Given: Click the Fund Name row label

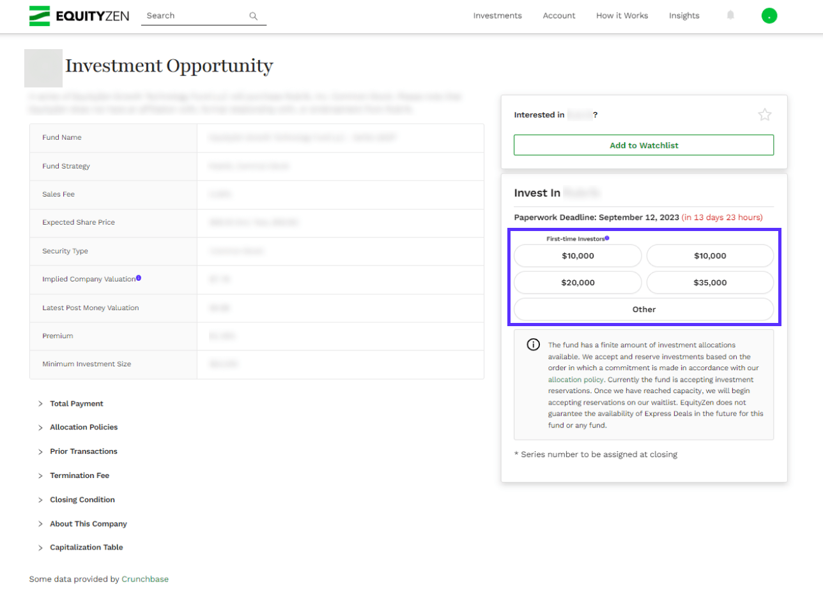Looking at the screenshot, I should tap(62, 137).
